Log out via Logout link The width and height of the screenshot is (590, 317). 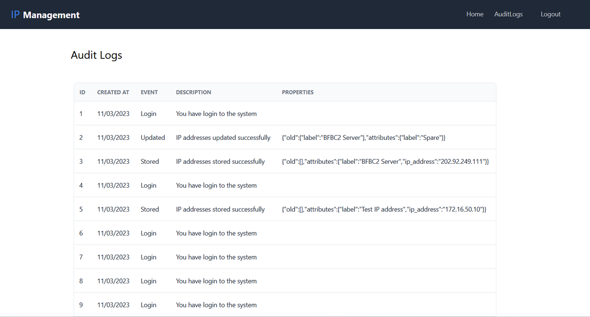click(550, 14)
